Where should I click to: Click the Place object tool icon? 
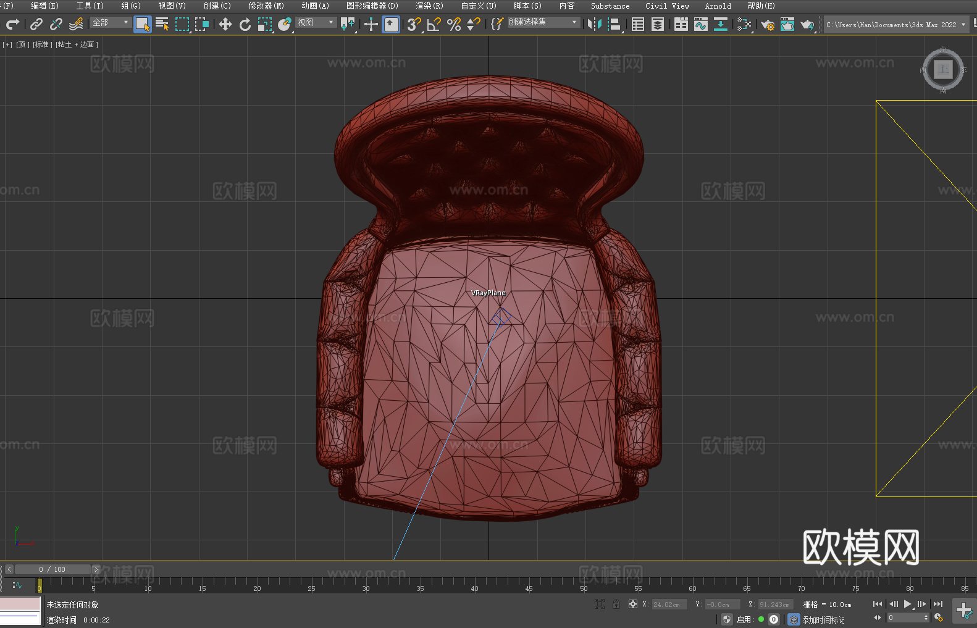(x=284, y=24)
